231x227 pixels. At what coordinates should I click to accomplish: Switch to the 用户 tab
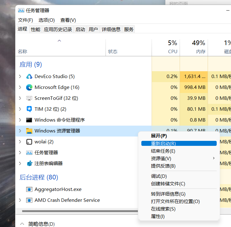click(x=93, y=29)
